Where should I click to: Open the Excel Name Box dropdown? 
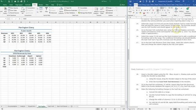point(6,19)
